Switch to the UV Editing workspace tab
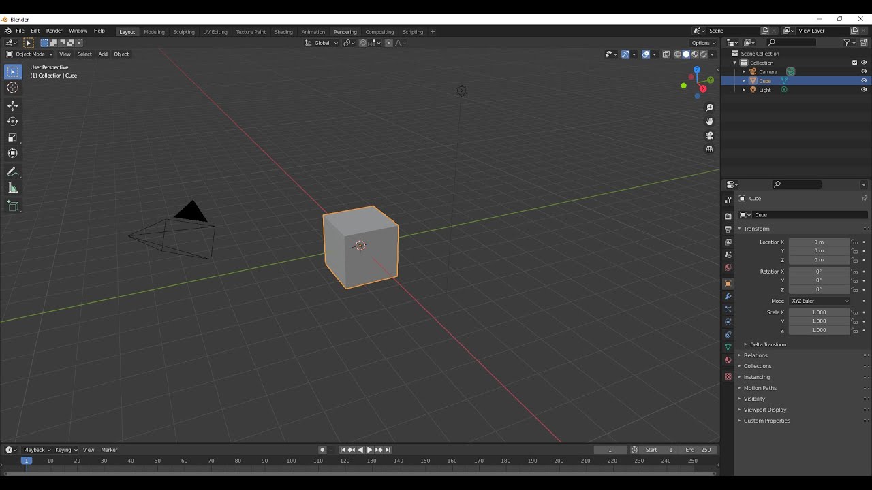 (x=215, y=32)
